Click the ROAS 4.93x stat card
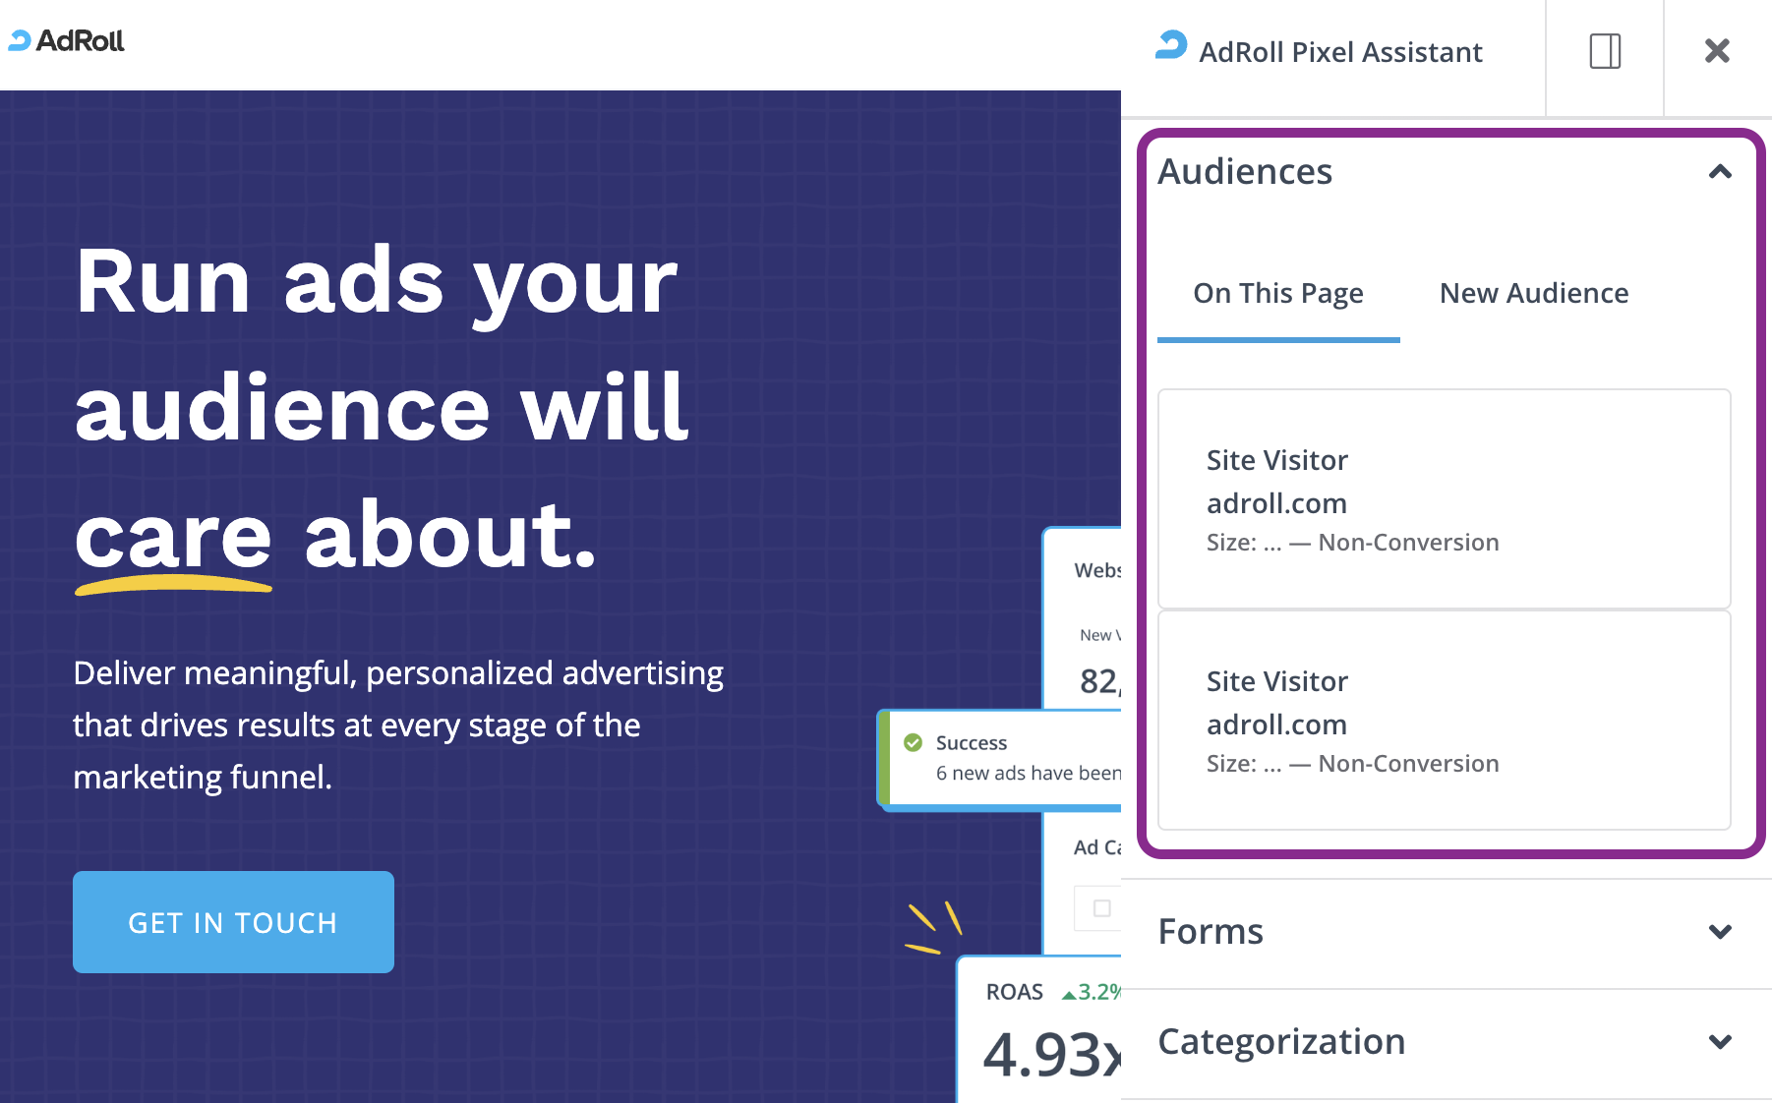Screen dimensions: 1772x1103 pyautogui.click(x=1040, y=1029)
